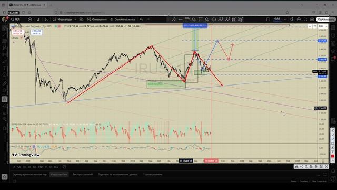Open Скринер криптовалютных пар tab
Image resolution: width=337 pixels, height=190 pixels.
tap(29, 175)
